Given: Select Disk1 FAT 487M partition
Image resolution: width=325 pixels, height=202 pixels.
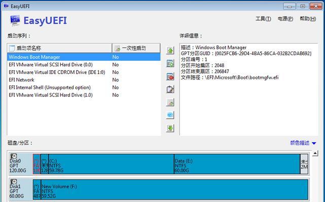Looking at the screenshot, I should click(37, 189).
